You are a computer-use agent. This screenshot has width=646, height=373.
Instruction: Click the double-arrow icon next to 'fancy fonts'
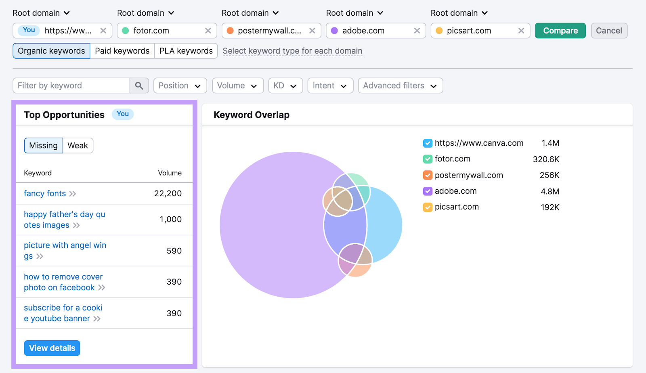73,193
